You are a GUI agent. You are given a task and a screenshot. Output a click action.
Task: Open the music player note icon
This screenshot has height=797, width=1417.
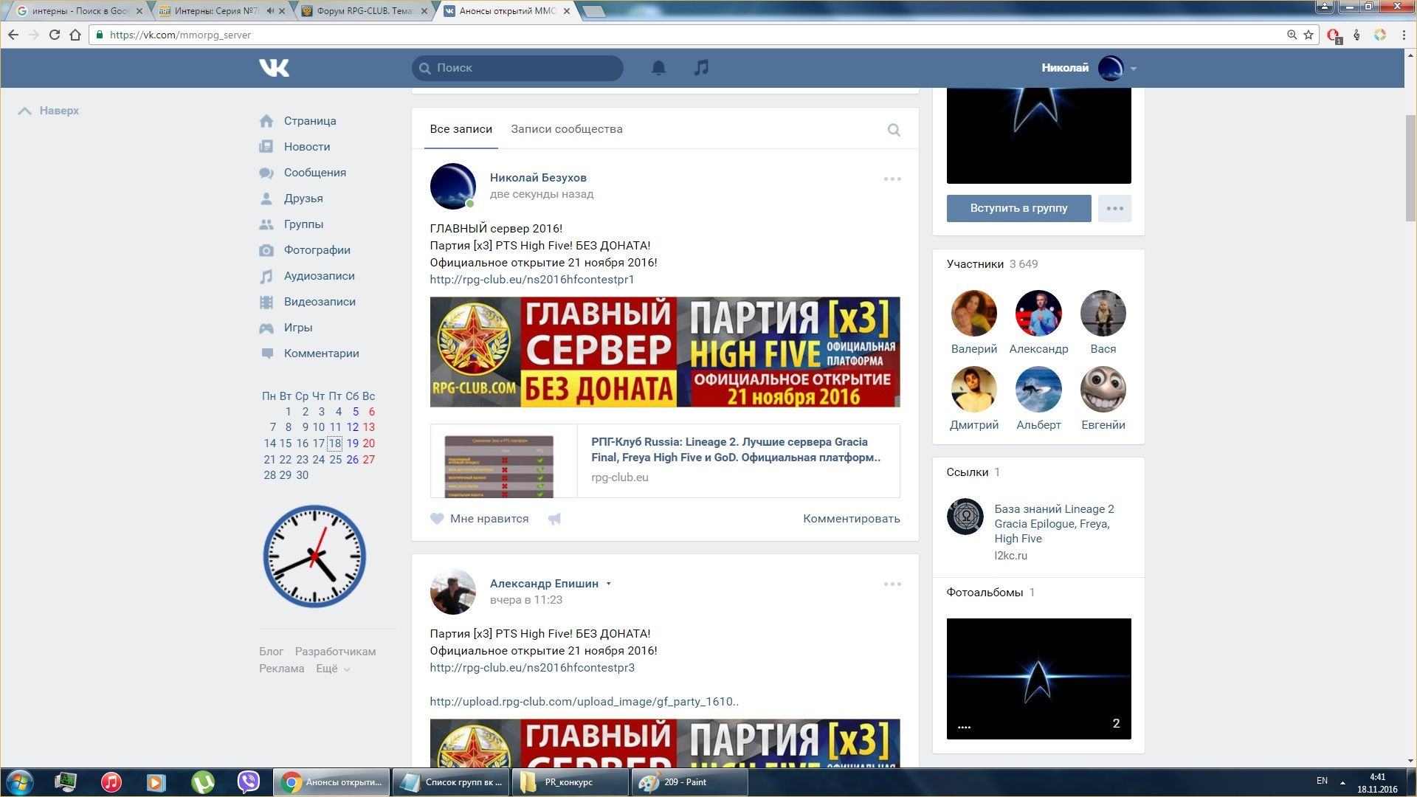coord(701,68)
